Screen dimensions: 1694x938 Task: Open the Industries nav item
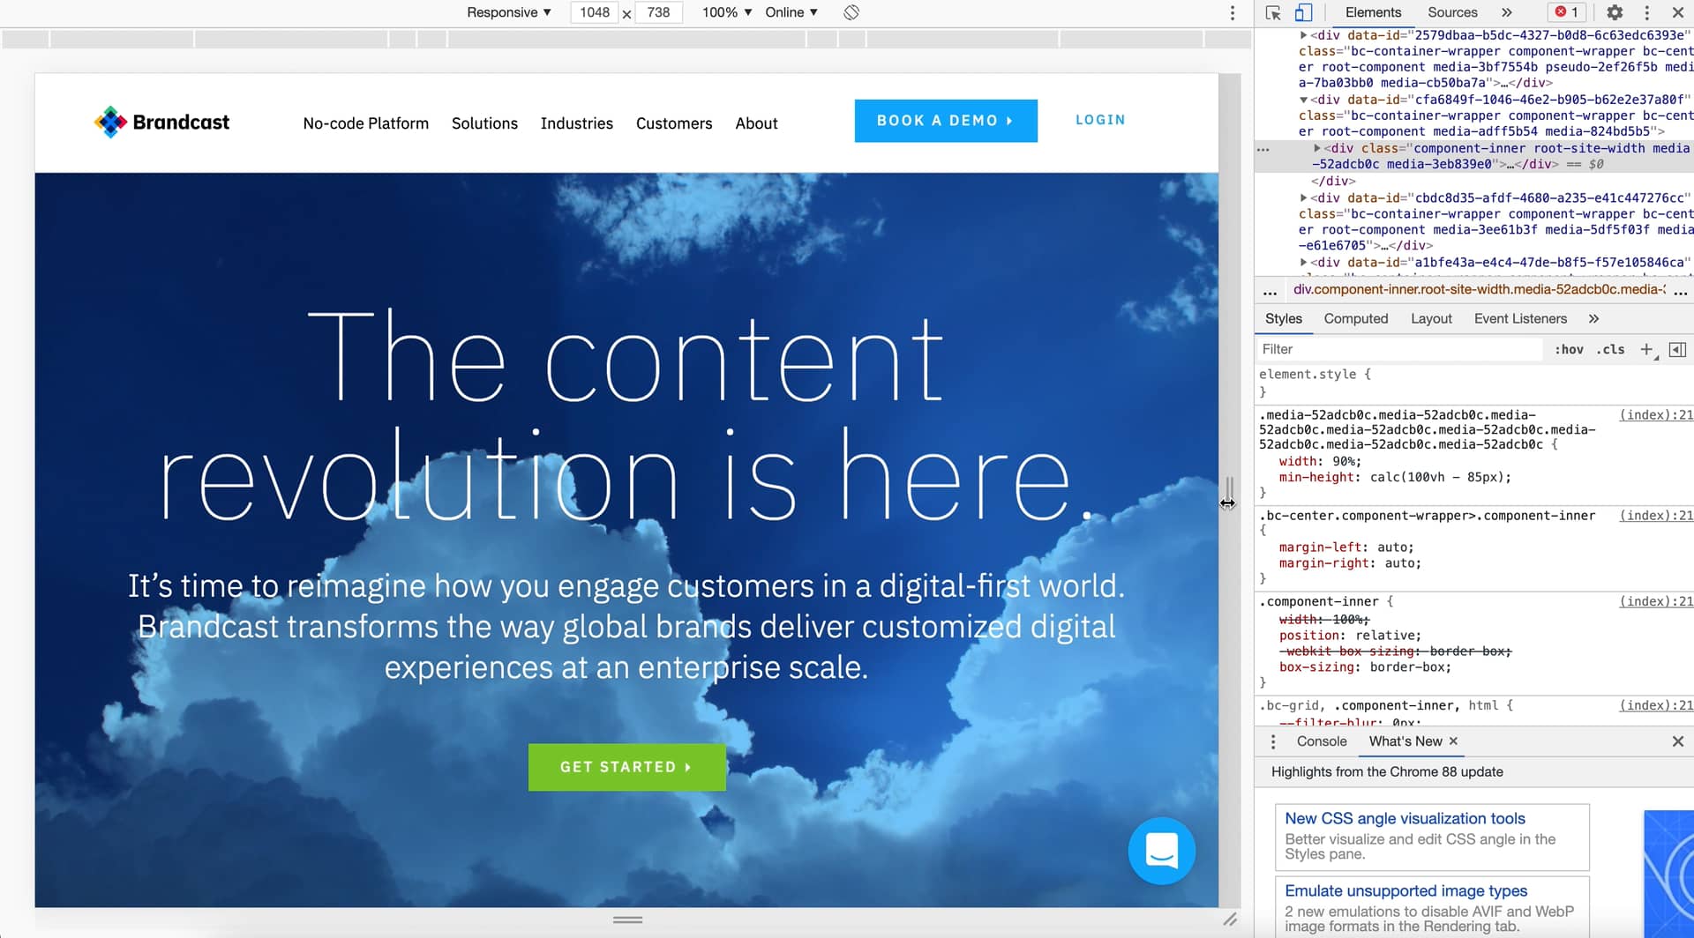577,123
